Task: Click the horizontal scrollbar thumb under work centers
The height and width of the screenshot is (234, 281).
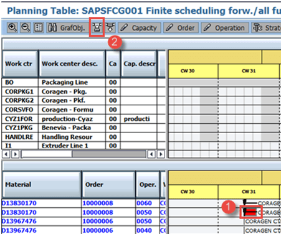Action: pos(109,154)
